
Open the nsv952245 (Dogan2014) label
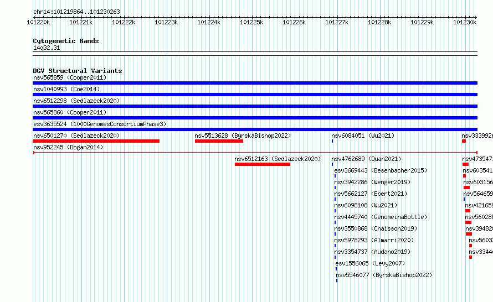coord(68,147)
